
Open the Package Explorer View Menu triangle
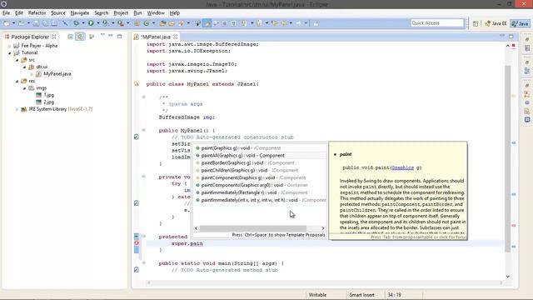tap(102, 35)
